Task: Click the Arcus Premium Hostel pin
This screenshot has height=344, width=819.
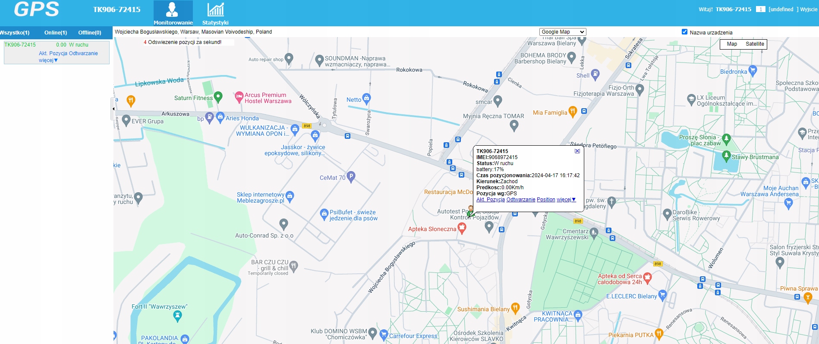Action: (239, 97)
